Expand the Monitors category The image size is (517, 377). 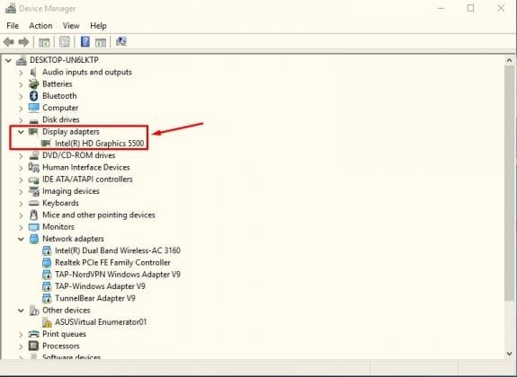click(x=21, y=227)
